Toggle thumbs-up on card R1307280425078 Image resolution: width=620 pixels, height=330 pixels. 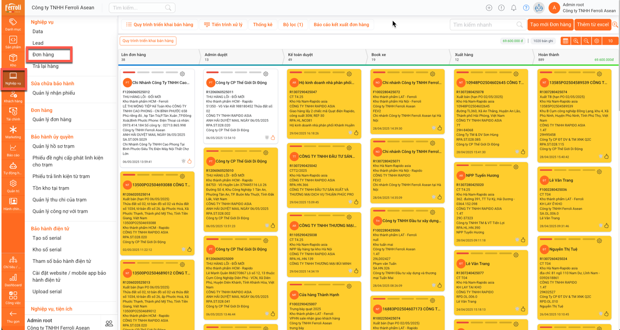tap(523, 151)
